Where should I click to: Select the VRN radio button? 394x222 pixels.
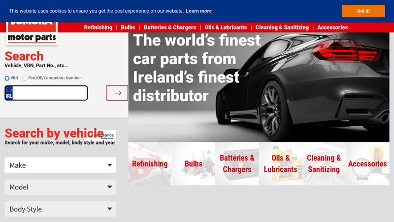tap(7, 78)
